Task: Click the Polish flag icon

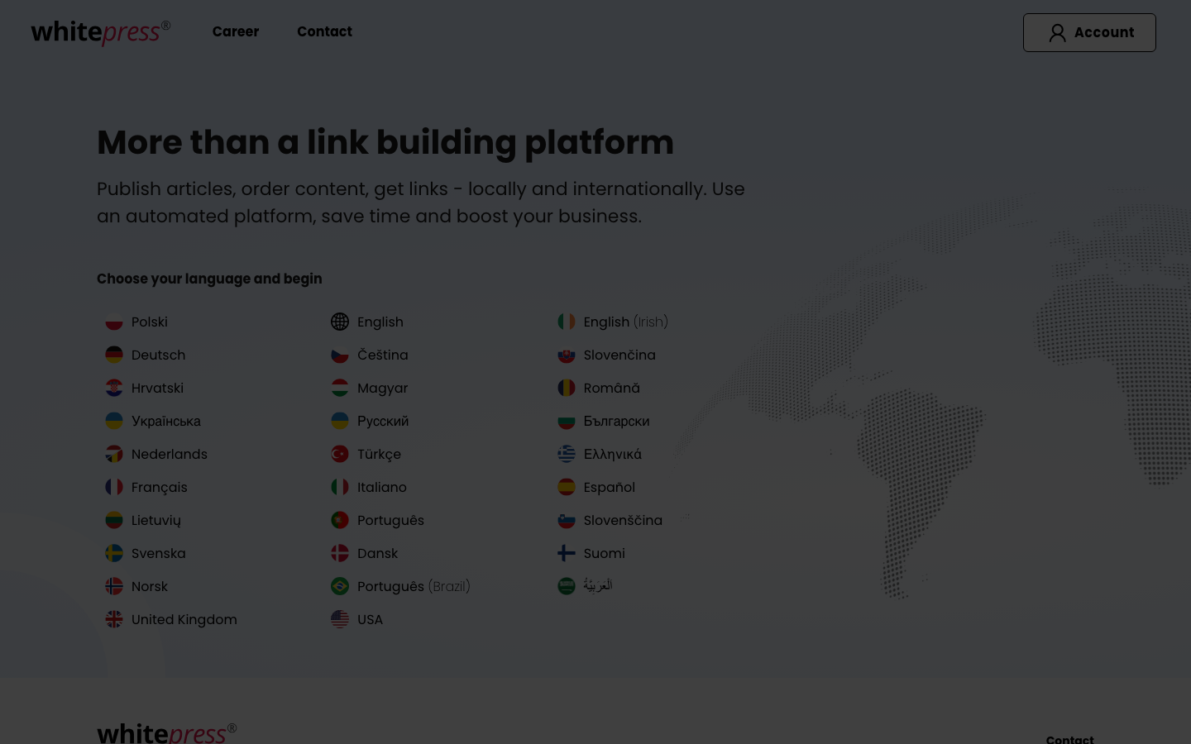Action: click(x=114, y=322)
